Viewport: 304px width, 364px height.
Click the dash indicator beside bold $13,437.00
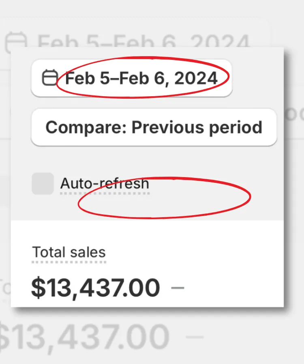pos(178,288)
